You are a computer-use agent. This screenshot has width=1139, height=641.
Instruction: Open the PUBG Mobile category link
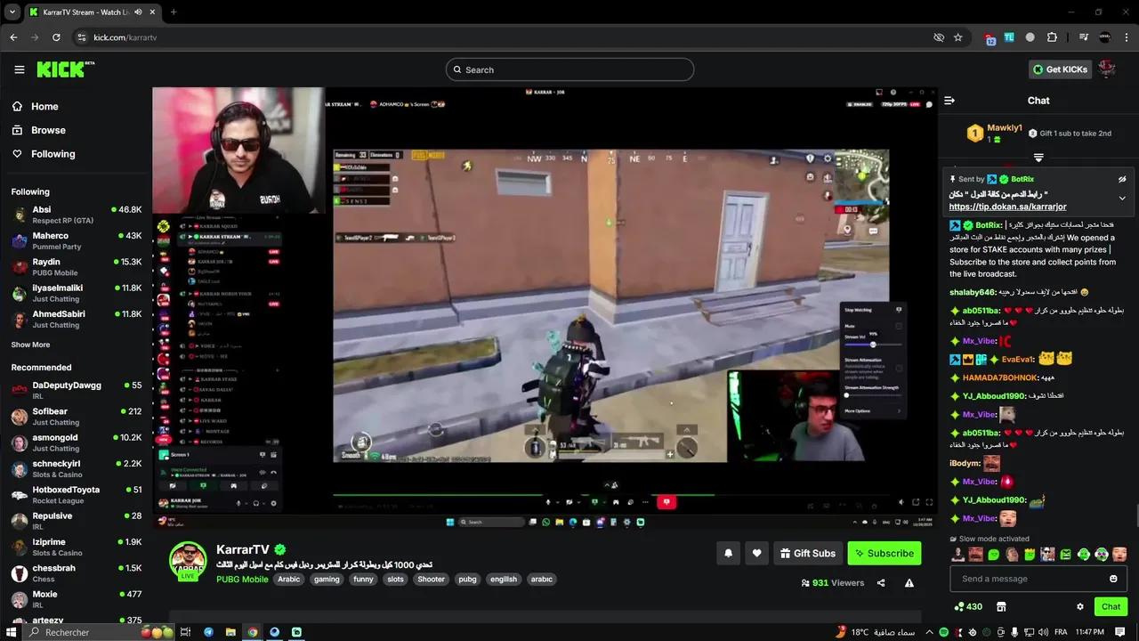tap(242, 579)
